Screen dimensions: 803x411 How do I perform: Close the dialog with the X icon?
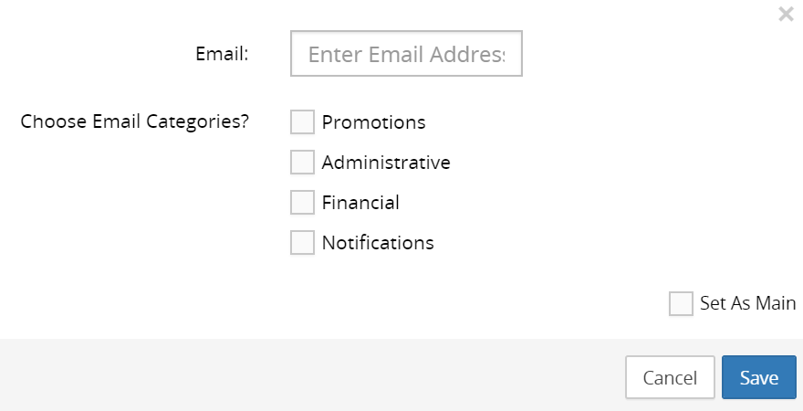point(785,14)
